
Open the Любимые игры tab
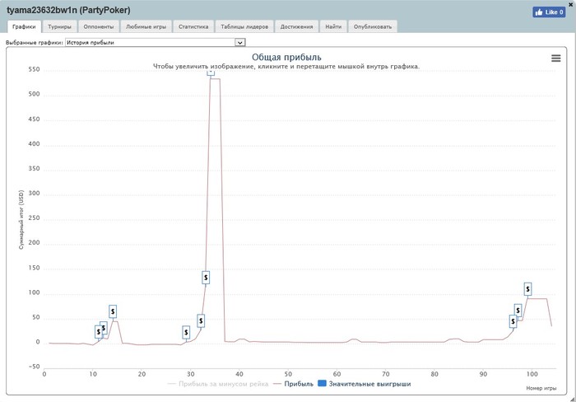[x=146, y=26]
